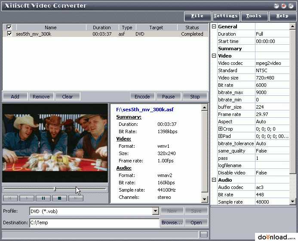Screen dimensions: 298x241
Task: Open the File menu
Action: [x=197, y=16]
